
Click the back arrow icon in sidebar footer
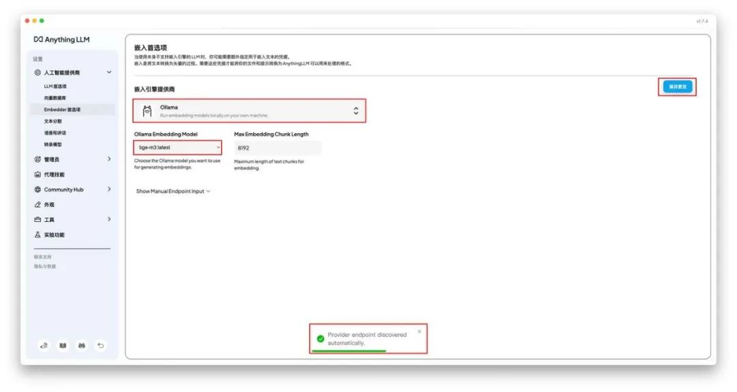click(100, 346)
